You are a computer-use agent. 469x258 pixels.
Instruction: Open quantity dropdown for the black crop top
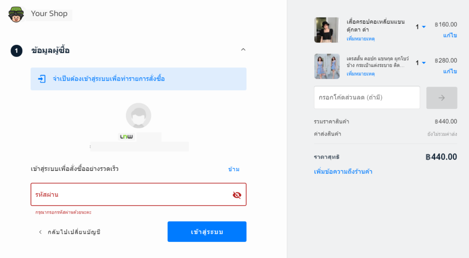click(420, 27)
